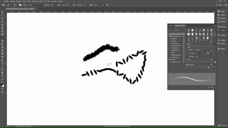The height and width of the screenshot is (128, 228).
Task: Open the Edit Toolbar three-dots button
Action: click(x=2, y=79)
